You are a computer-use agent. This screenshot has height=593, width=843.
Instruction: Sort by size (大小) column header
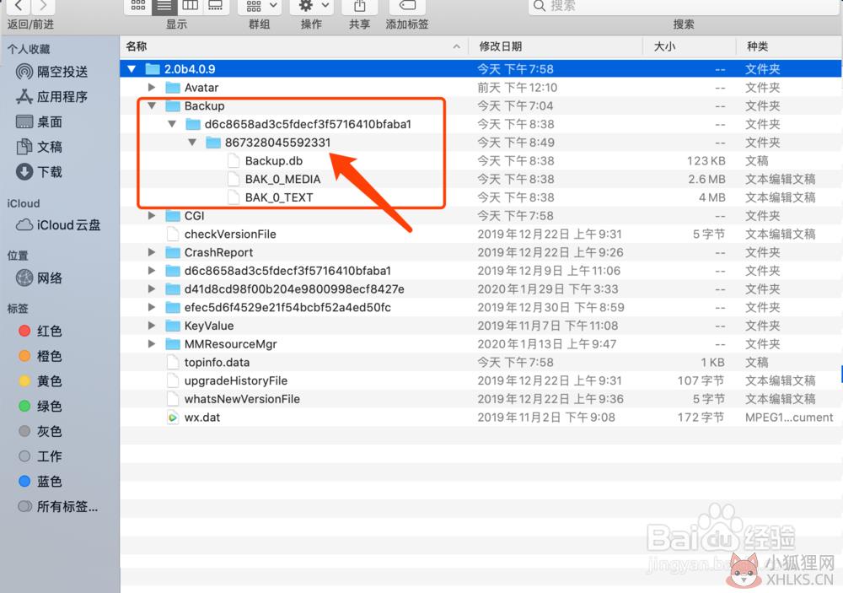coord(690,47)
